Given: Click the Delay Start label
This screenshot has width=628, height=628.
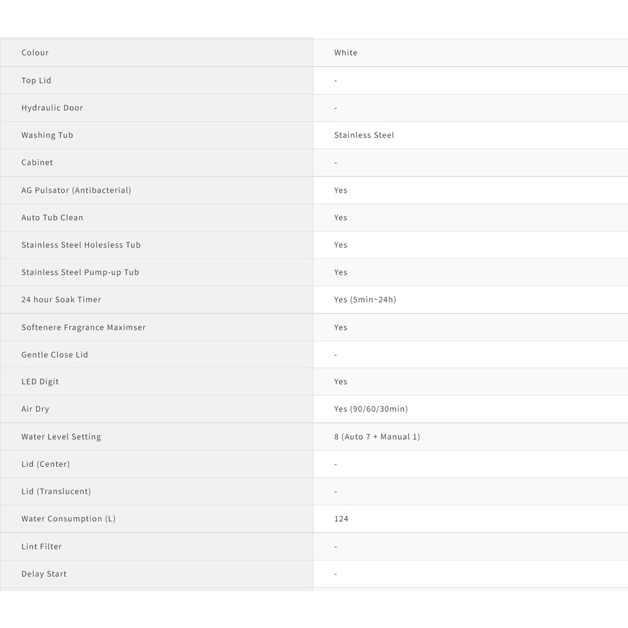Looking at the screenshot, I should tap(44, 574).
